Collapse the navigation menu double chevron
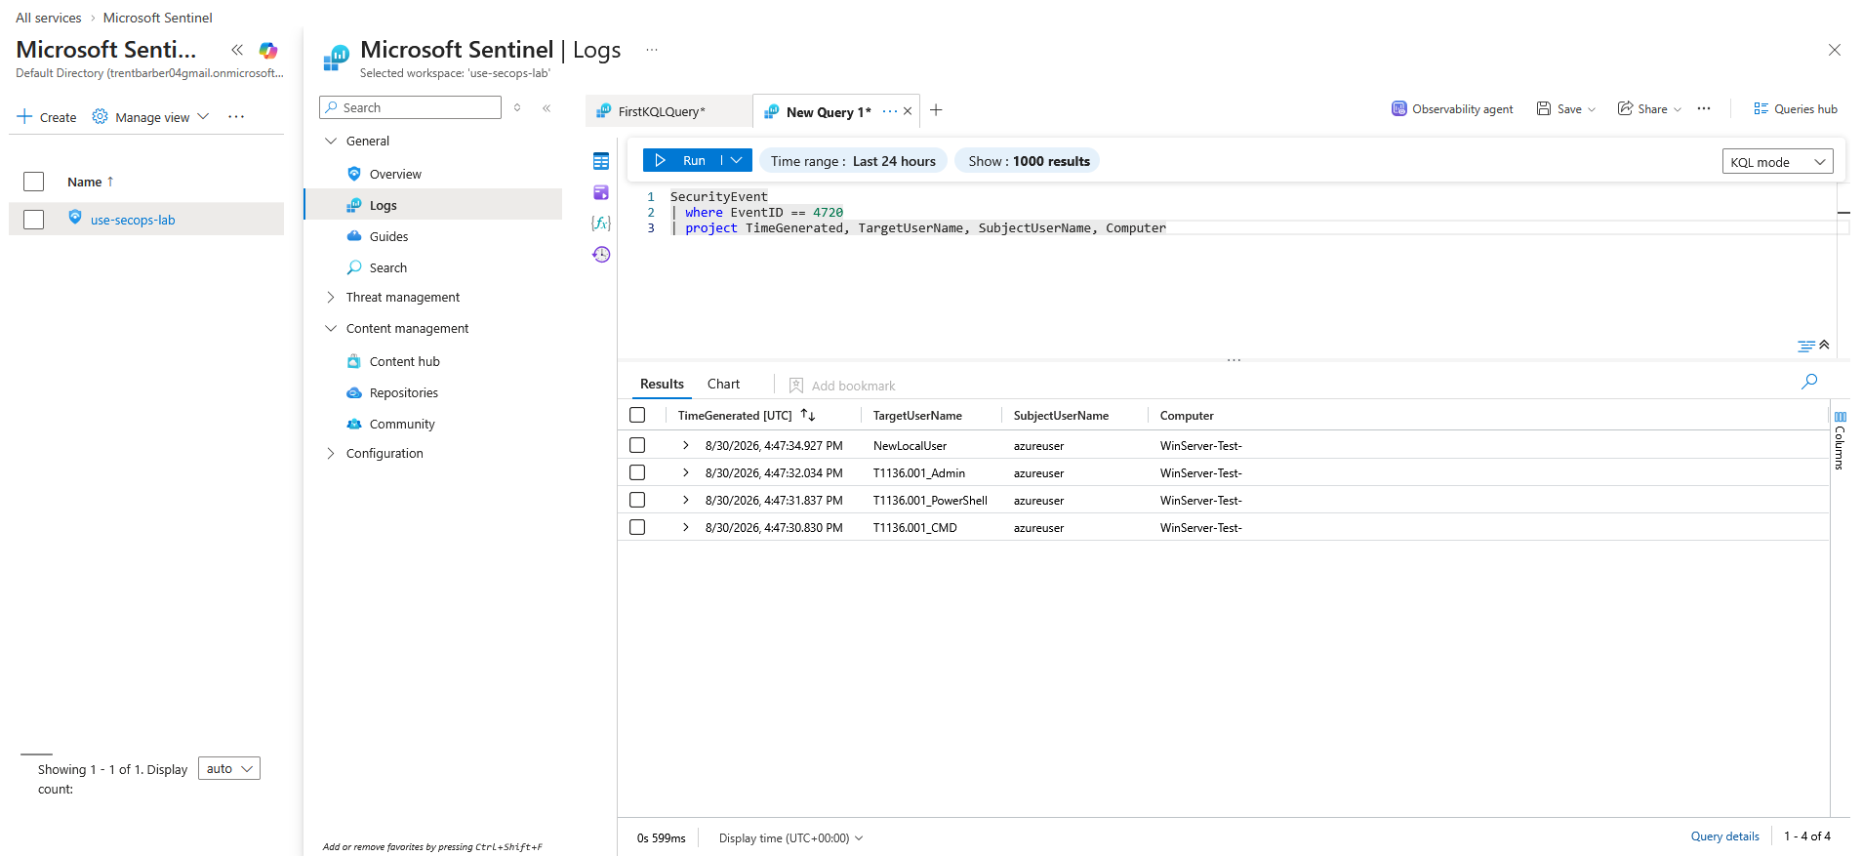The height and width of the screenshot is (856, 1862). tap(546, 108)
